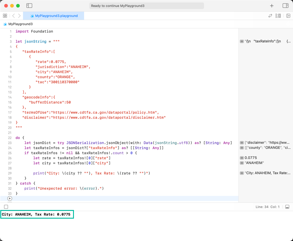Show quick look for "ANAHEIM" result
The image size is (293, 241).
coord(242,163)
